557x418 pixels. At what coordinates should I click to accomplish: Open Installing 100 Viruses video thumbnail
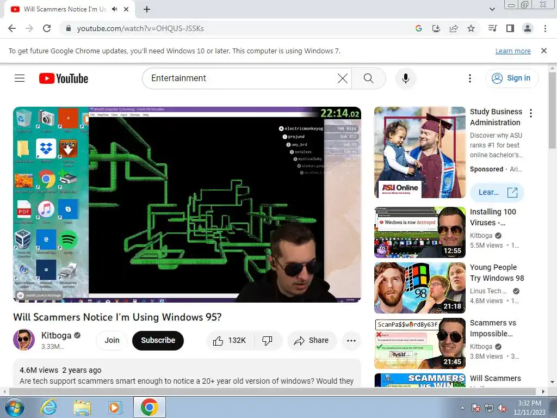(419, 232)
